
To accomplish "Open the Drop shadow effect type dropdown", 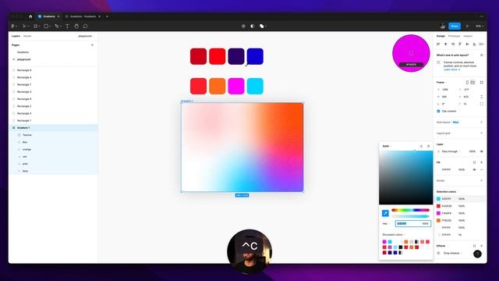I will click(x=452, y=253).
